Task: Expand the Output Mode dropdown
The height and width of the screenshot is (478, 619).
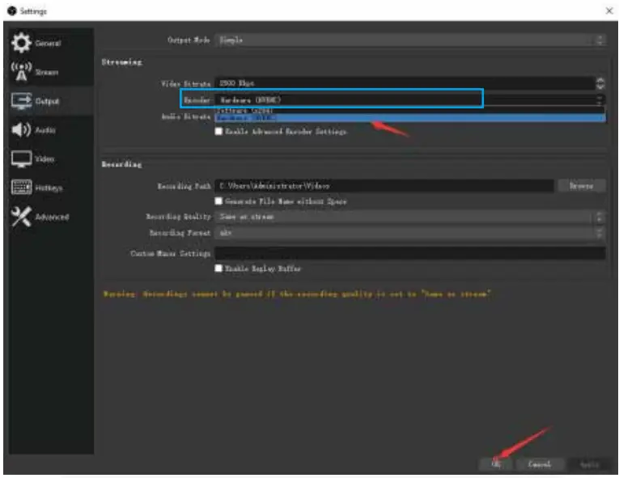Action: pyautogui.click(x=410, y=40)
